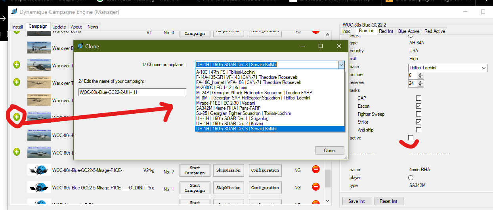Viewport: 493px width, 210px height.
Task: Open the Red Active tab
Action: click(435, 31)
